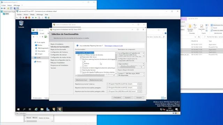Viewport: 223px width, 125px height.
Task: Open Média menu in VM connection window
Action: (32, 15)
